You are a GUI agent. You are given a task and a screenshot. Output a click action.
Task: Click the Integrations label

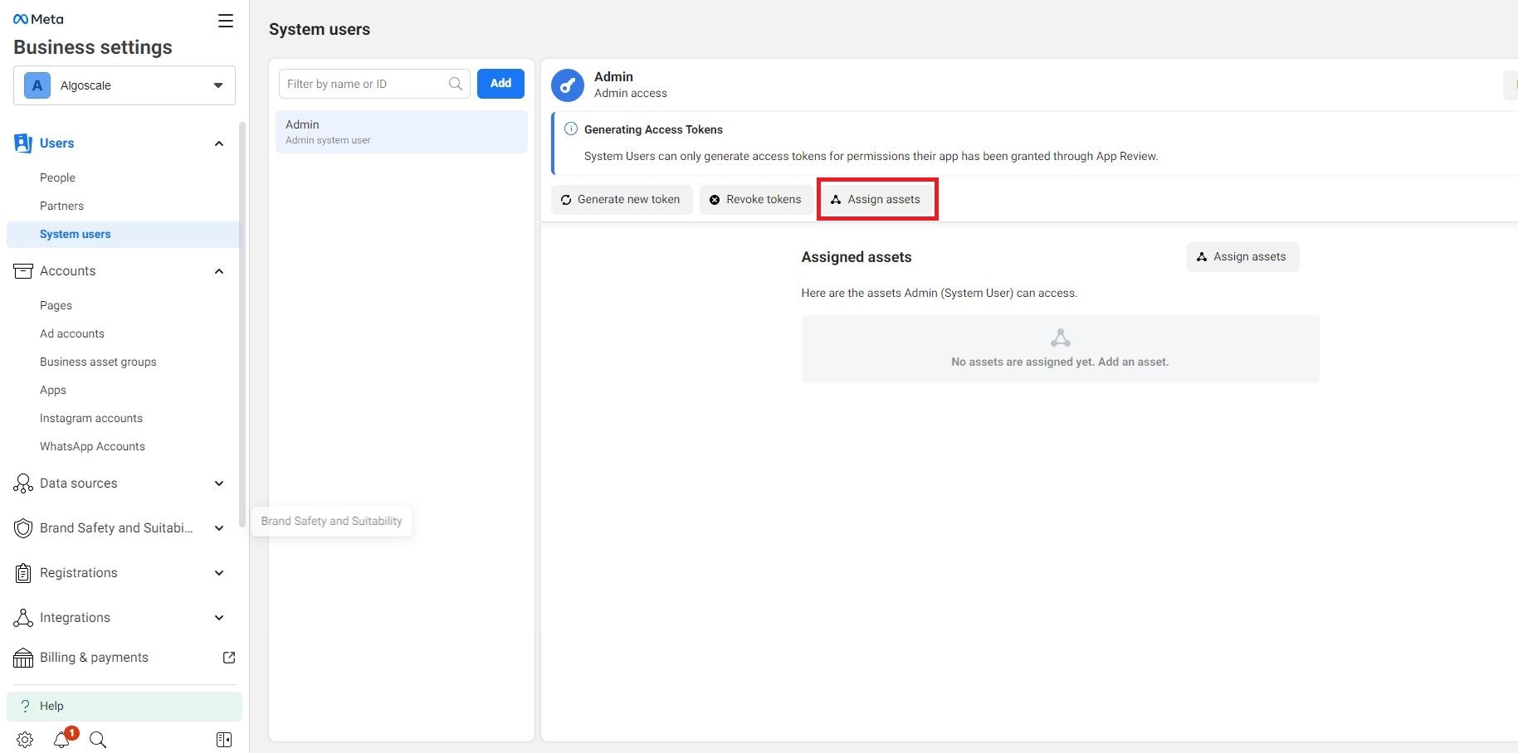click(75, 618)
